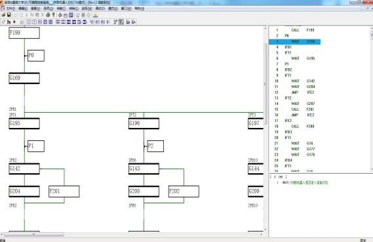The width and height of the screenshot is (373, 242).
Task: Click the yellow question mark help icon
Action: click(54, 15)
